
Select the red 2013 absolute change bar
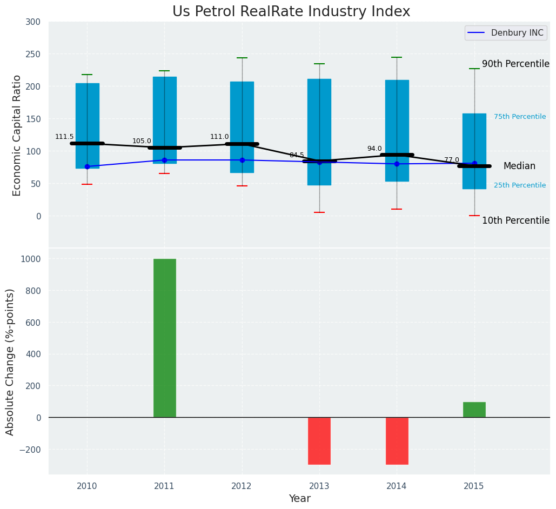319,440
